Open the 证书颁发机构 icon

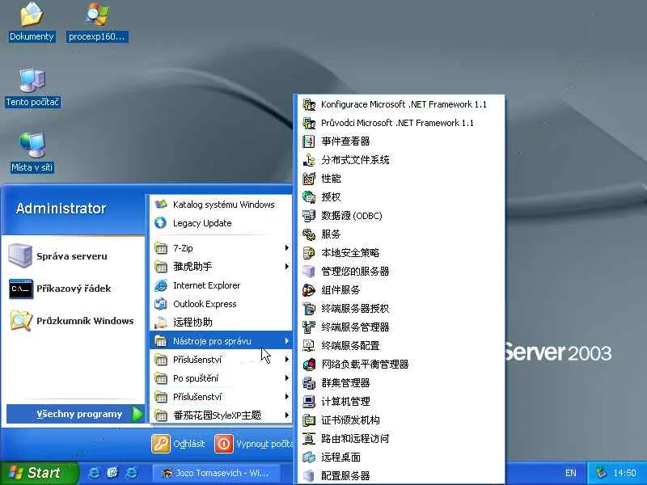tap(309, 420)
